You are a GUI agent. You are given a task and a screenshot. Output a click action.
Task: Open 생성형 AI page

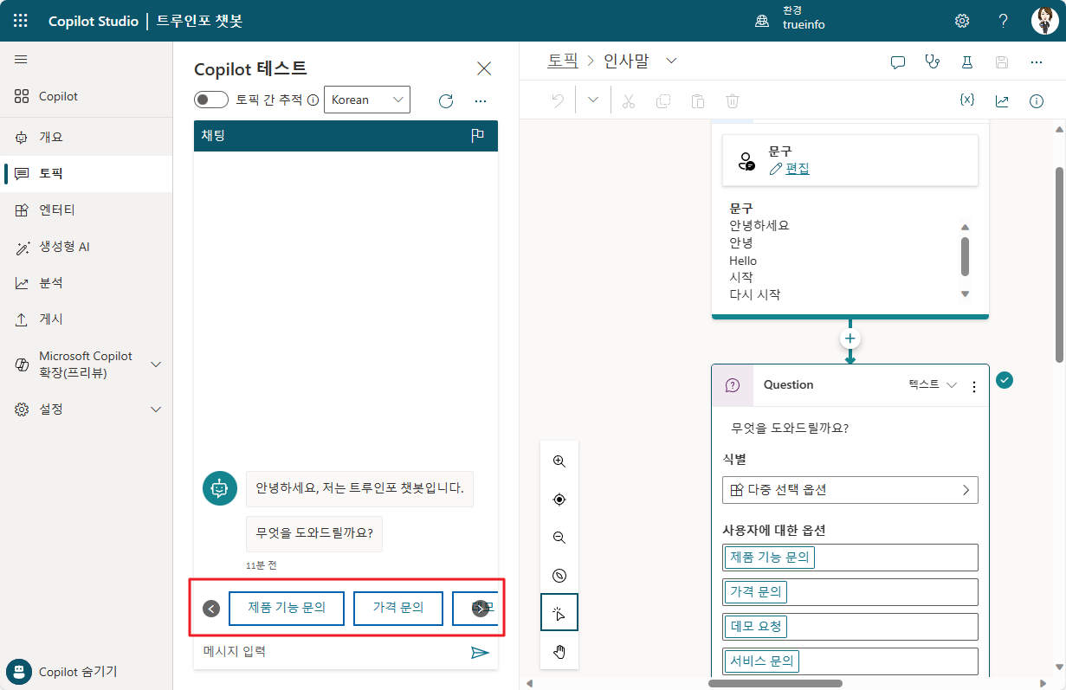[87, 247]
